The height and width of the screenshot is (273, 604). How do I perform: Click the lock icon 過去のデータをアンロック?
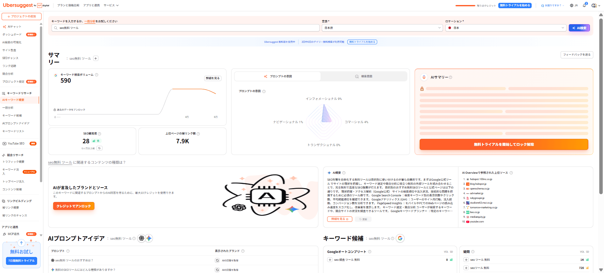pyautogui.click(x=55, y=110)
